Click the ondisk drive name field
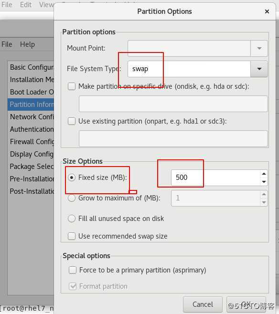279x314 pixels. pyautogui.click(x=173, y=104)
